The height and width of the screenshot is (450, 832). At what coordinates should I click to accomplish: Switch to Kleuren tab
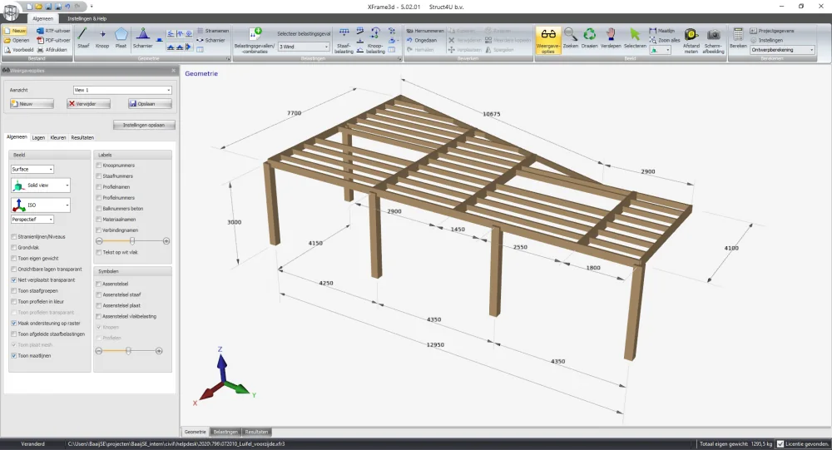[58, 137]
